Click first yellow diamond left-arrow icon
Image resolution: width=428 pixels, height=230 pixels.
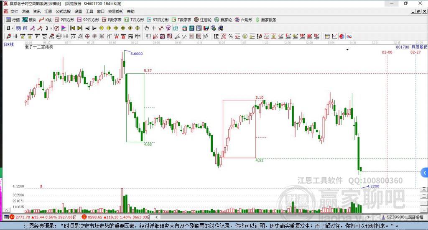point(102,28)
